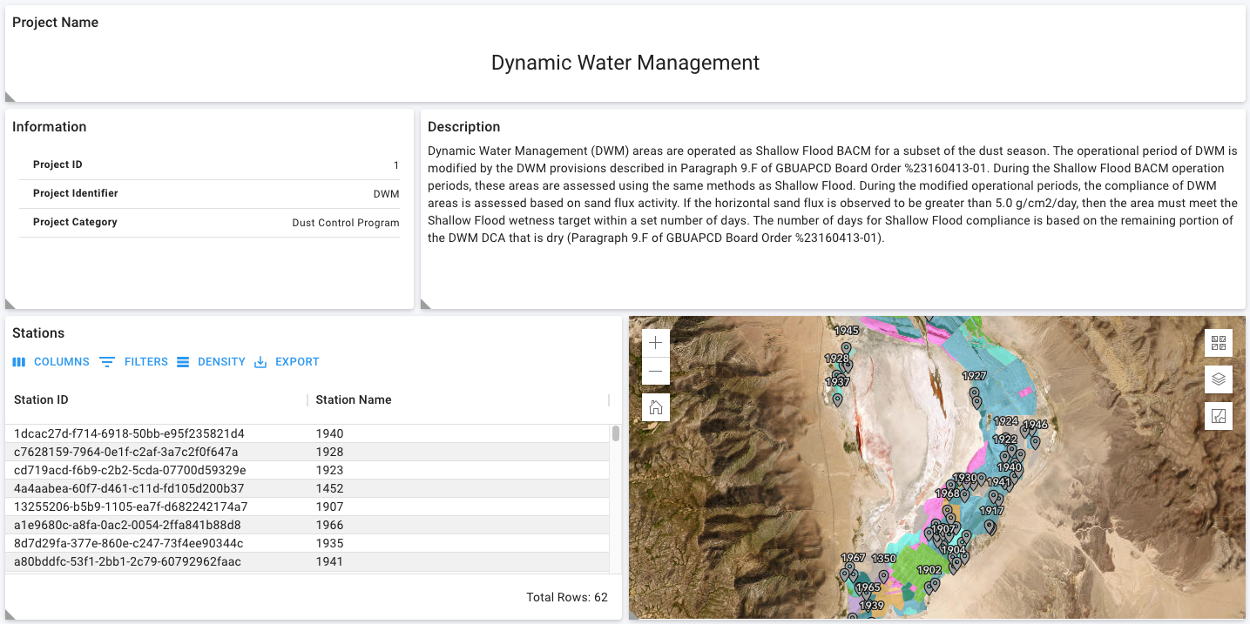Open the Density options menu
Screen dimensions: 1250x624
[x=211, y=362]
